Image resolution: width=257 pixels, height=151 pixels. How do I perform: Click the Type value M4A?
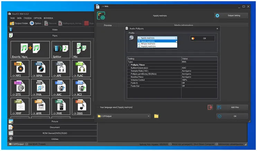pos(199,62)
